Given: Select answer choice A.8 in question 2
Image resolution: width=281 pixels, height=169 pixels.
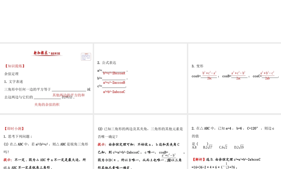Looking at the screenshot, I should (194, 147).
